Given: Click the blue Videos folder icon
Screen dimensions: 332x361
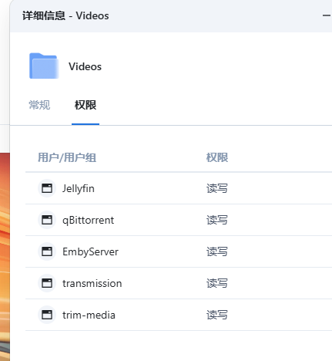Looking at the screenshot, I should 44,66.
